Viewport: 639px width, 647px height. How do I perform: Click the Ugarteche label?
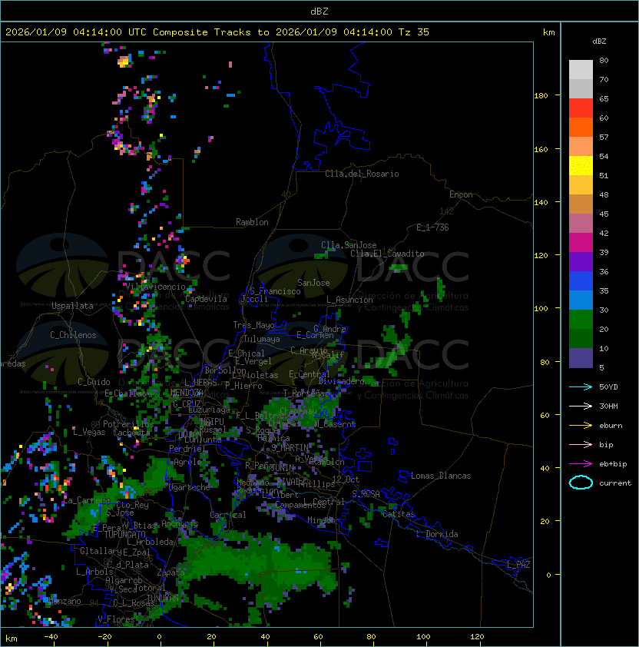[x=190, y=487]
